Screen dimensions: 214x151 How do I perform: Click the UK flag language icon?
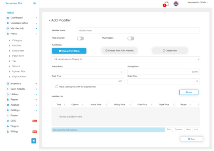click(176, 4)
